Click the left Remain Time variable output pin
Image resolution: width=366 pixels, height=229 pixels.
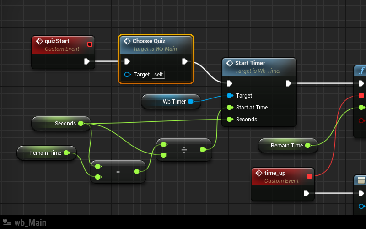66,153
